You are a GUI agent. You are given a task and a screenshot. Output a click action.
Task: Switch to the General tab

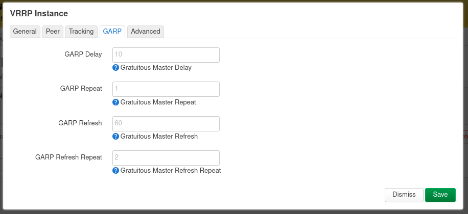(x=25, y=32)
